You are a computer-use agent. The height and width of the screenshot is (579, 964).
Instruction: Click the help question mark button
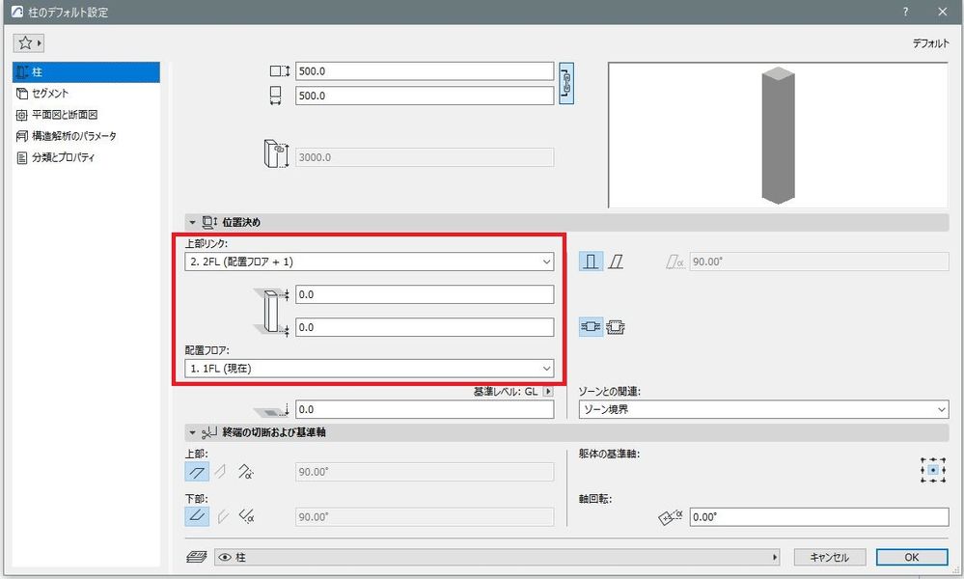(x=905, y=12)
